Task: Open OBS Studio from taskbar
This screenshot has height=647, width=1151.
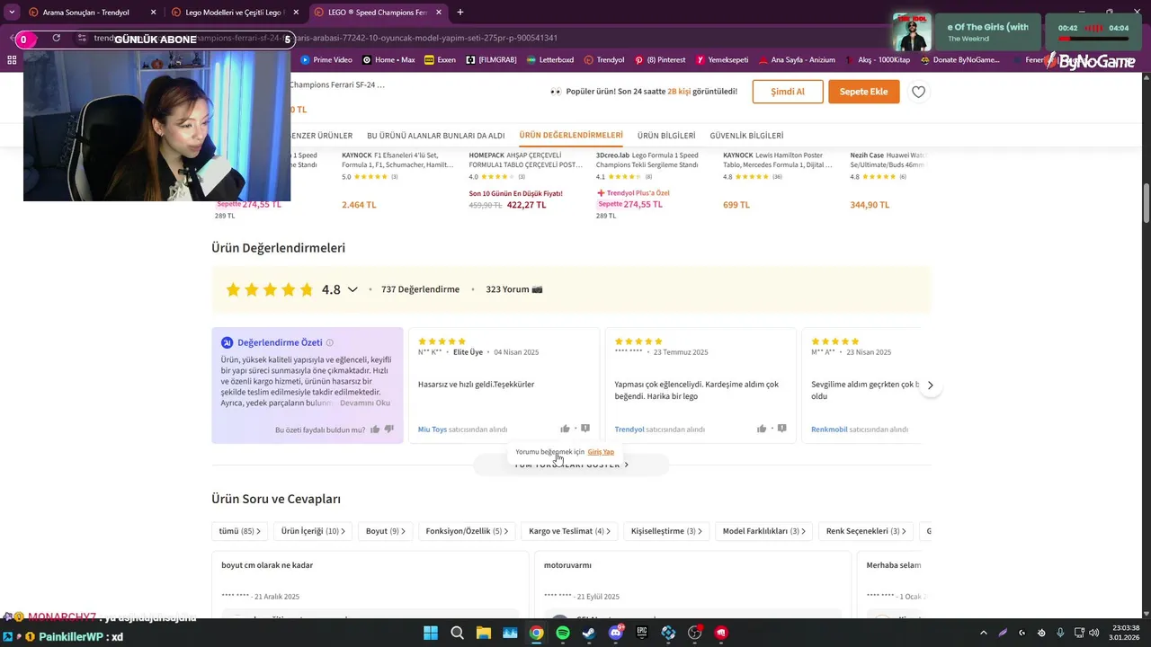Action: point(694,633)
